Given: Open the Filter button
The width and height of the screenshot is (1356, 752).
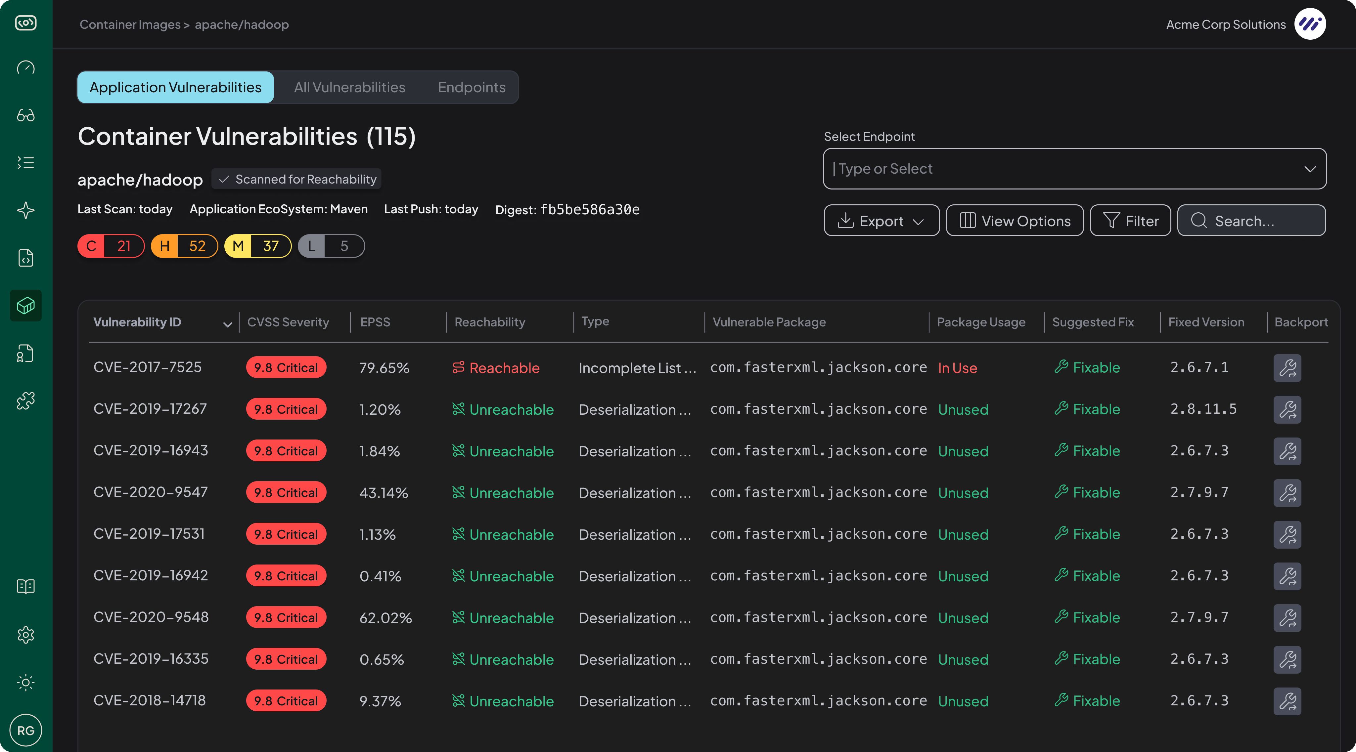Looking at the screenshot, I should pos(1130,221).
